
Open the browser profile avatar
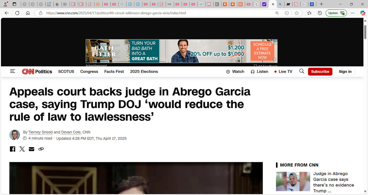pos(5,4)
